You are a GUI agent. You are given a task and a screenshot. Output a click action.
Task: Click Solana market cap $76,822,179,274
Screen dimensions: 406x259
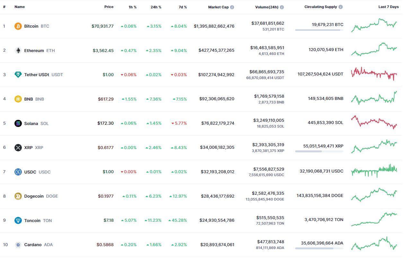[218, 123]
